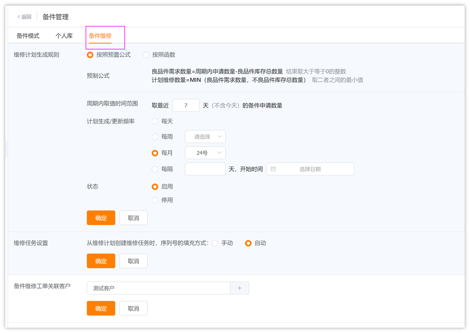Switch to the 备件模式 tab

pos(28,36)
